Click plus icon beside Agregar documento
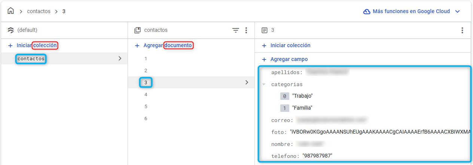This screenshot has width=473, height=165. tap(137, 46)
